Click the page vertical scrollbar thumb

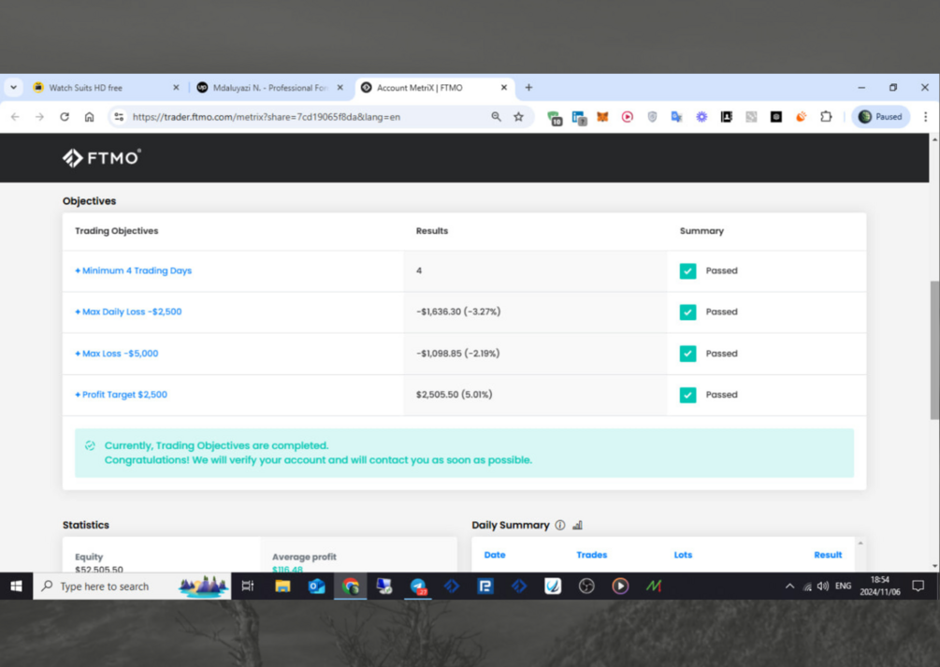[x=934, y=350]
